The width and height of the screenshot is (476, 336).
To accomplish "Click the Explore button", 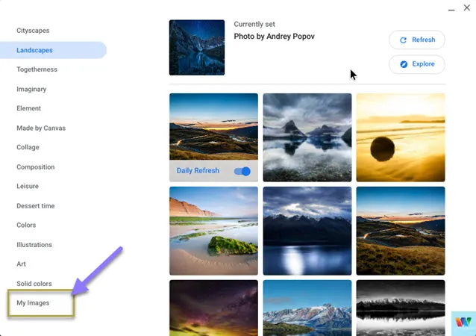I will coord(417,64).
